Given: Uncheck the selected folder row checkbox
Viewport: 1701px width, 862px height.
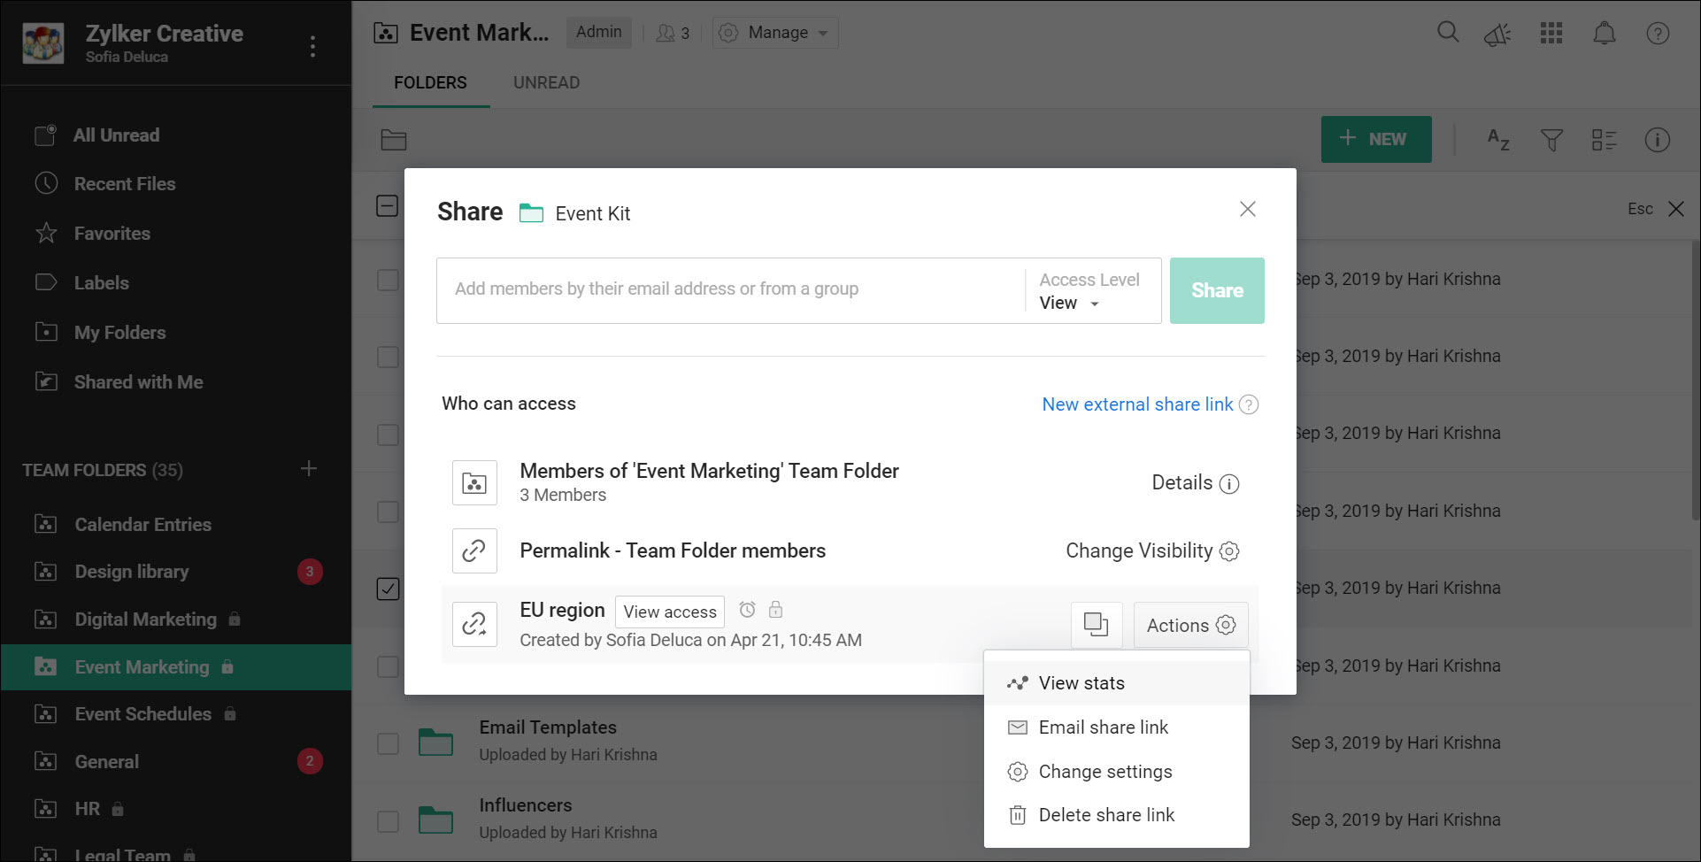Looking at the screenshot, I should click(x=388, y=589).
